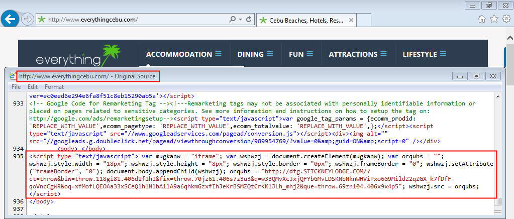Screen dimensions: 514x219
Task: Open the ATTRACTIONS navigation menu
Action: click(358, 54)
